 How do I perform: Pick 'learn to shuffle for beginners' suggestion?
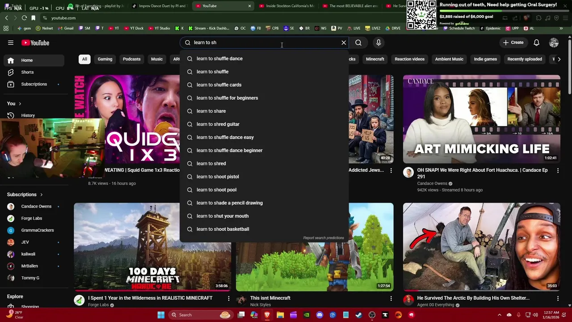coord(264,98)
